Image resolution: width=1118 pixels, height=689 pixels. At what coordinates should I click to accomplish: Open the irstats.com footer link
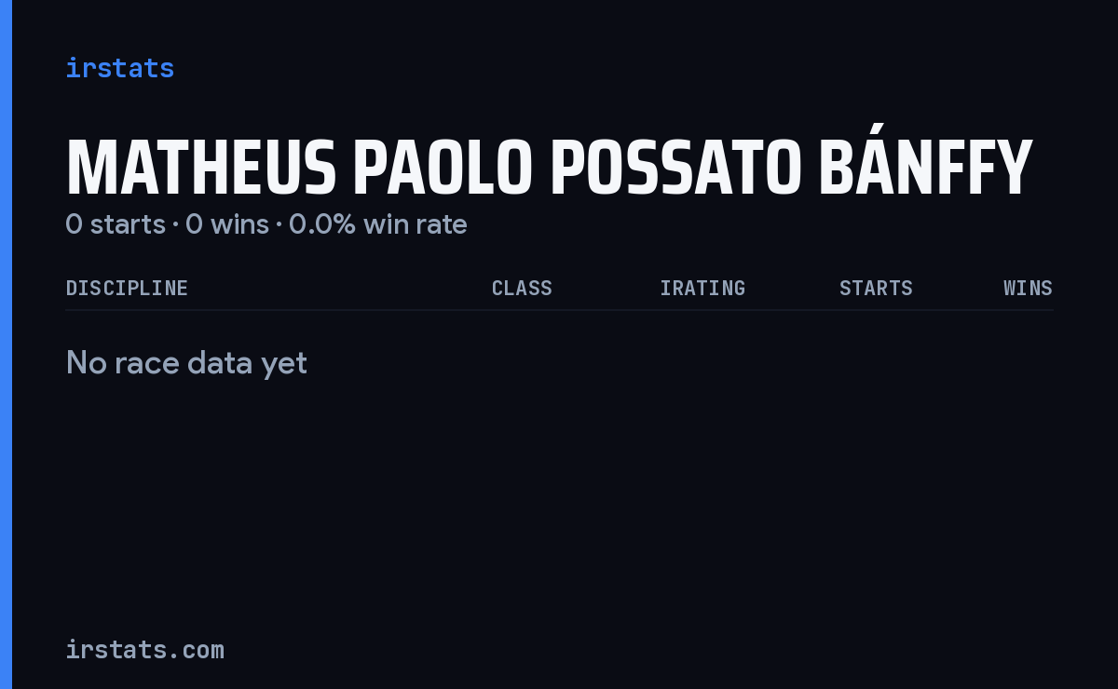coord(144,649)
